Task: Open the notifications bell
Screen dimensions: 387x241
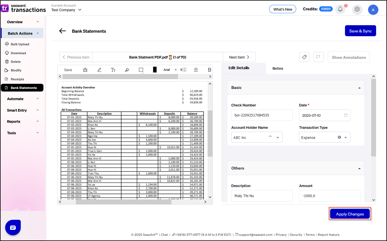Action: (x=340, y=9)
